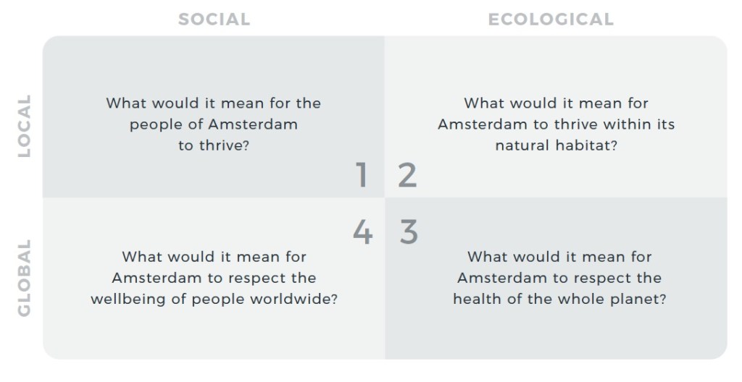
Task: Click "health of the whole planet?" text
Action: [559, 299]
